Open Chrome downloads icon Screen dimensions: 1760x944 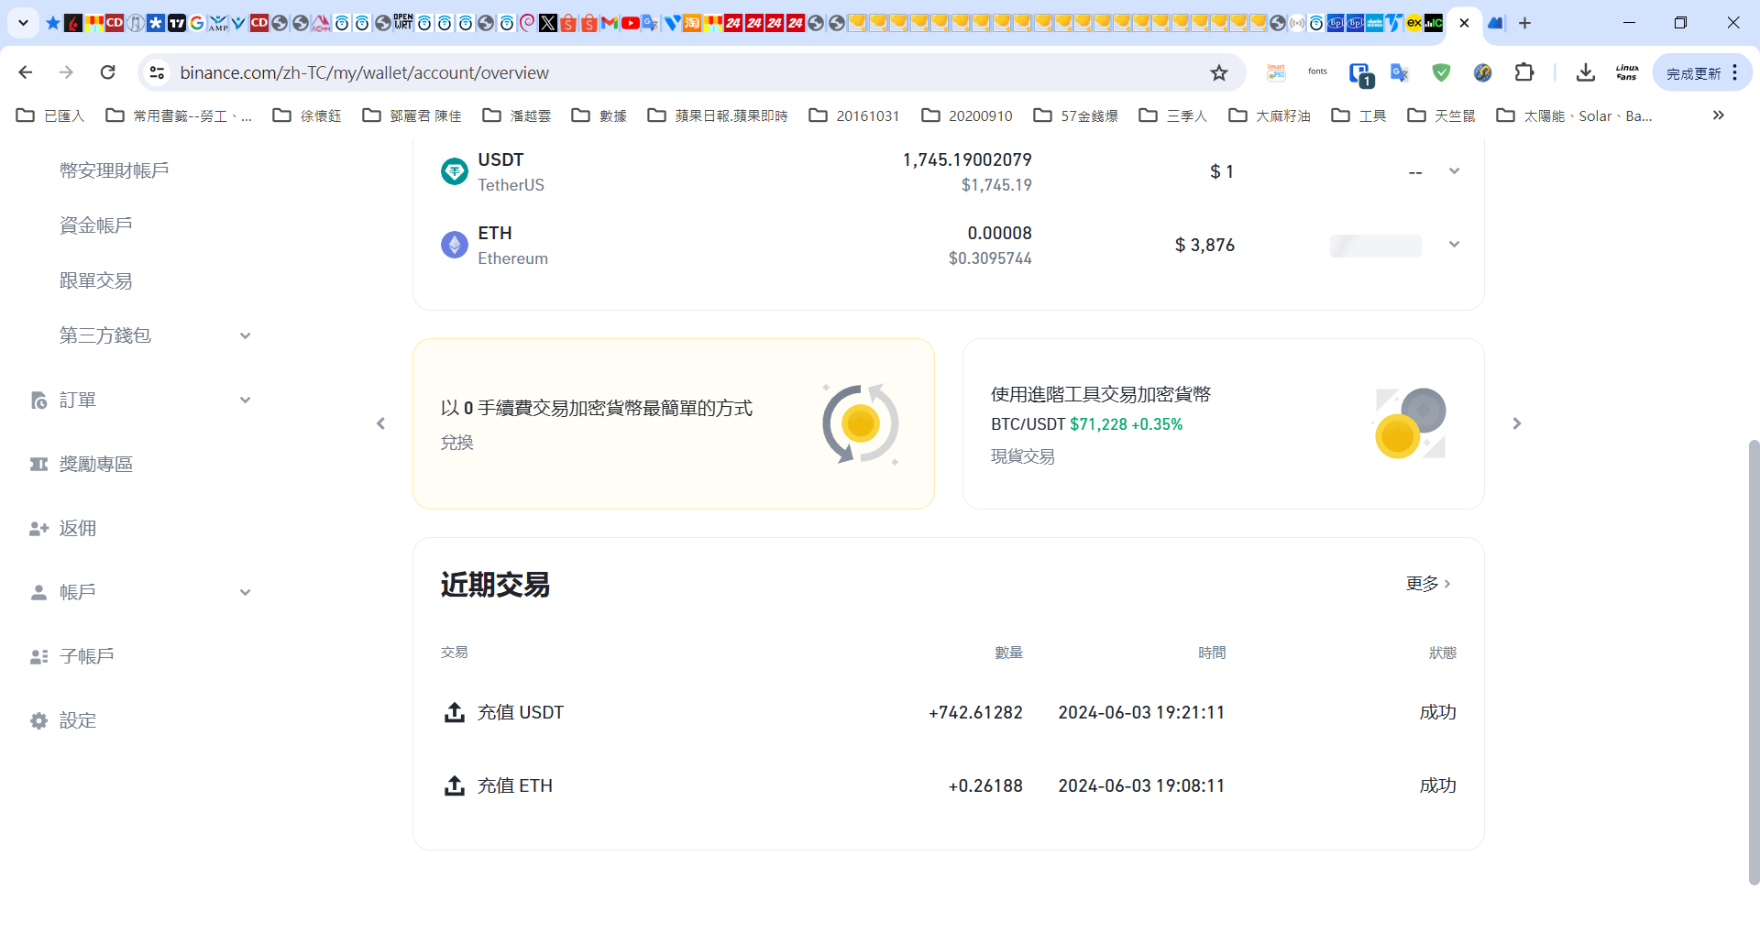tap(1585, 72)
